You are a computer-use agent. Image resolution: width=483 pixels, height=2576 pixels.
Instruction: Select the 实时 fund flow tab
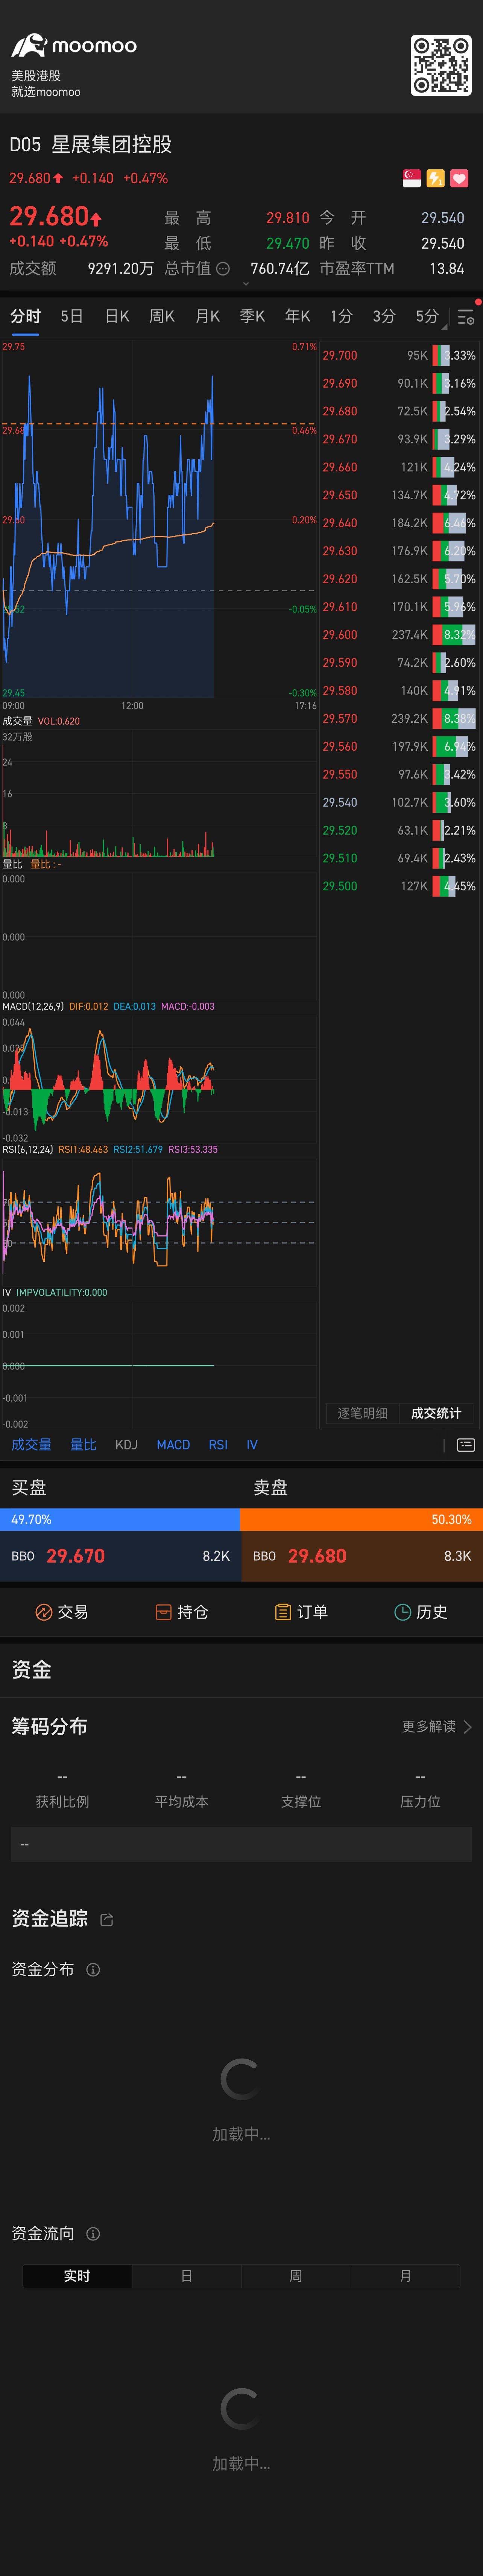point(77,2276)
